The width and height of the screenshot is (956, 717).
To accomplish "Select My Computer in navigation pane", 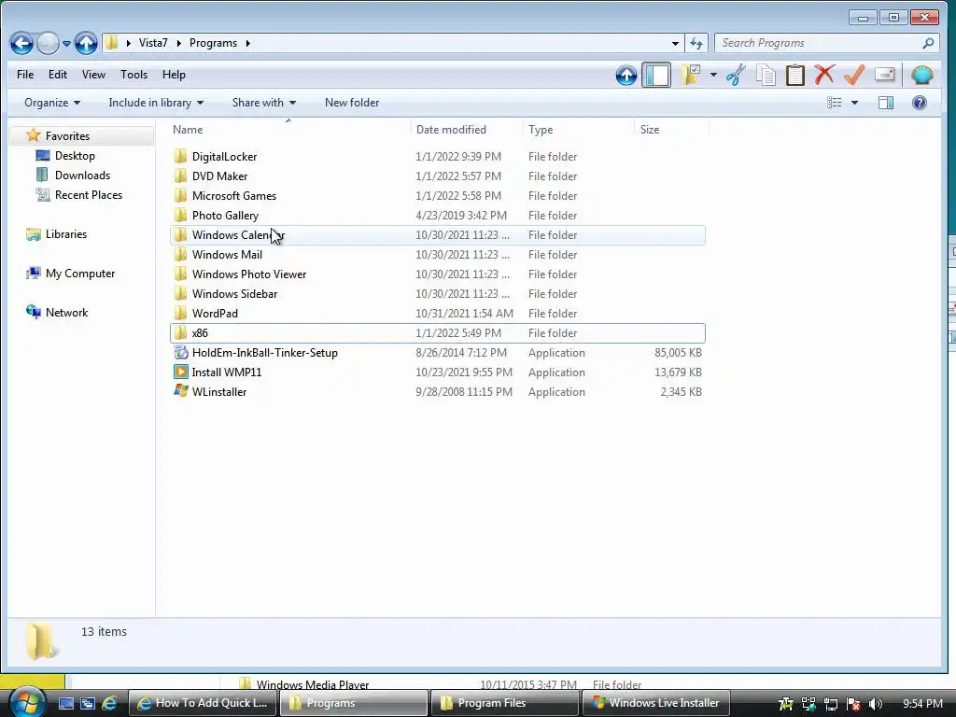I will (x=80, y=274).
